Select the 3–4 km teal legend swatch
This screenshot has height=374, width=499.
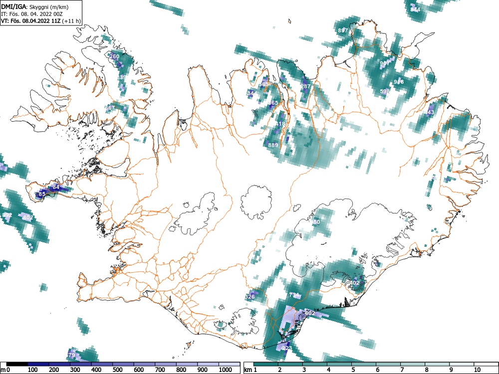point(315,364)
